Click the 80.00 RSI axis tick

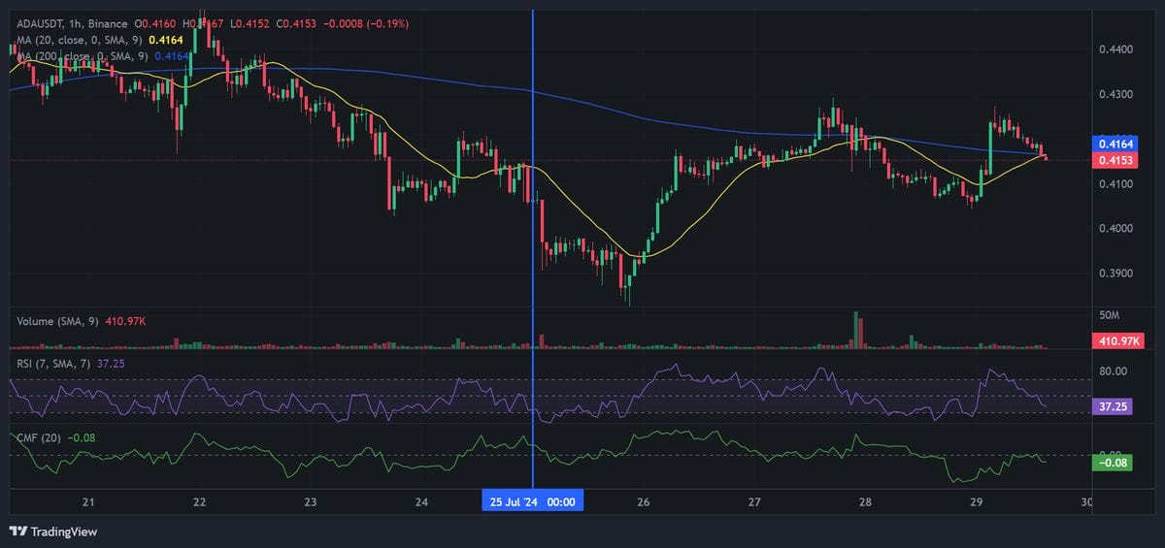1113,371
